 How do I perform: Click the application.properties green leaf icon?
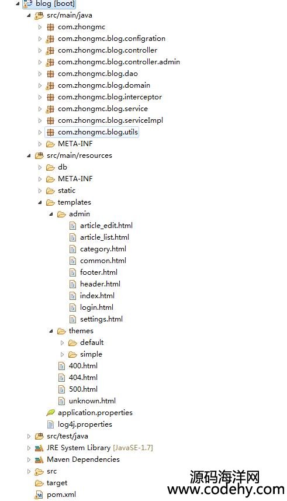(50, 413)
